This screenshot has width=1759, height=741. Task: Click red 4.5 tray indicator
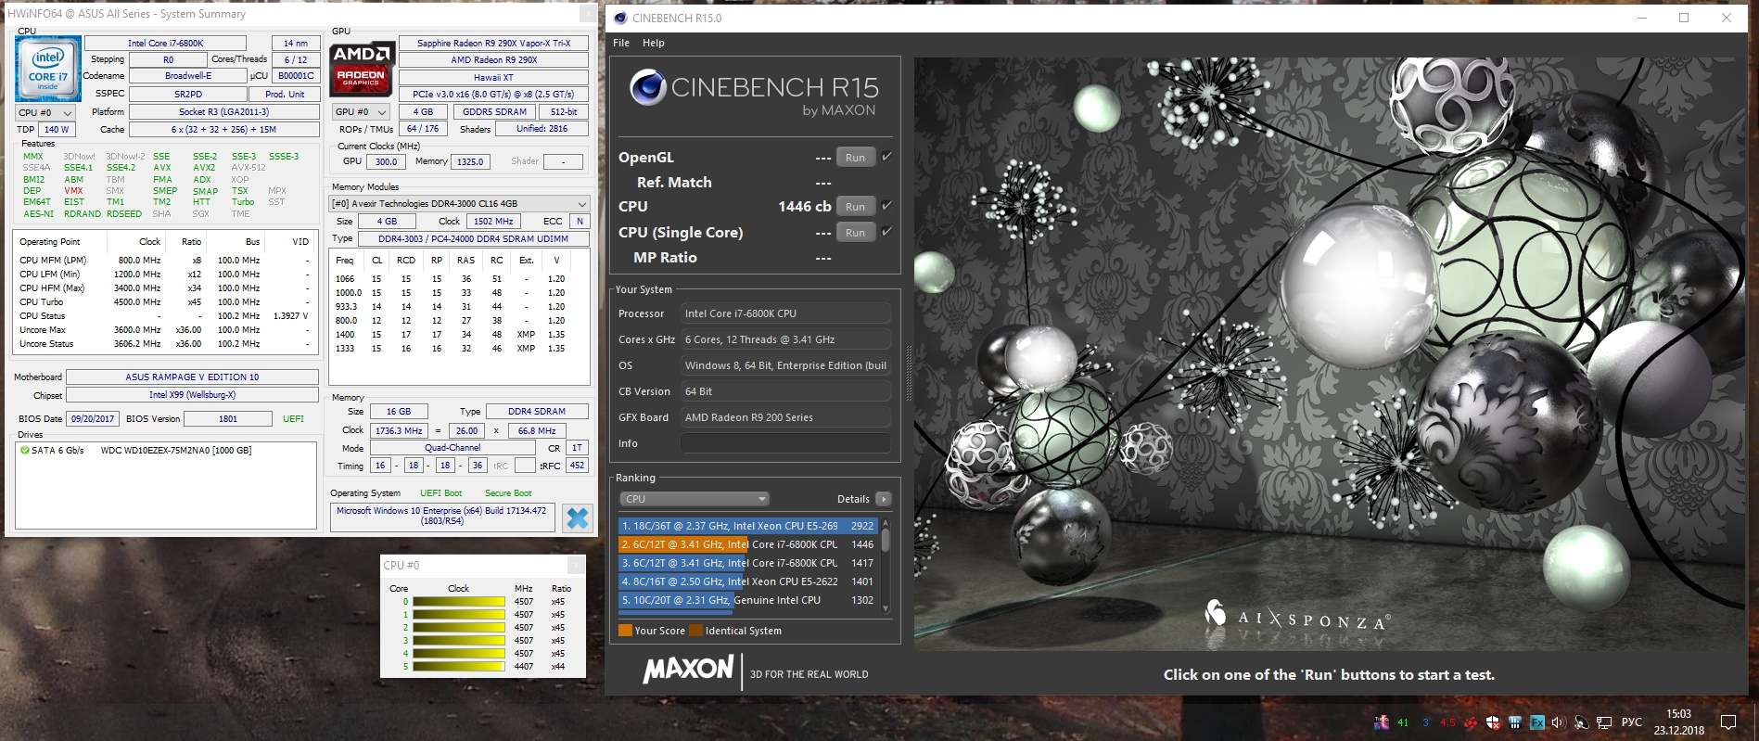coord(1447,722)
